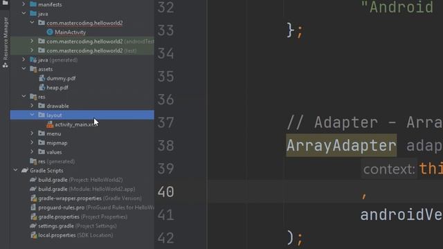
Task: Collapse the layout folder
Action: coord(32,115)
